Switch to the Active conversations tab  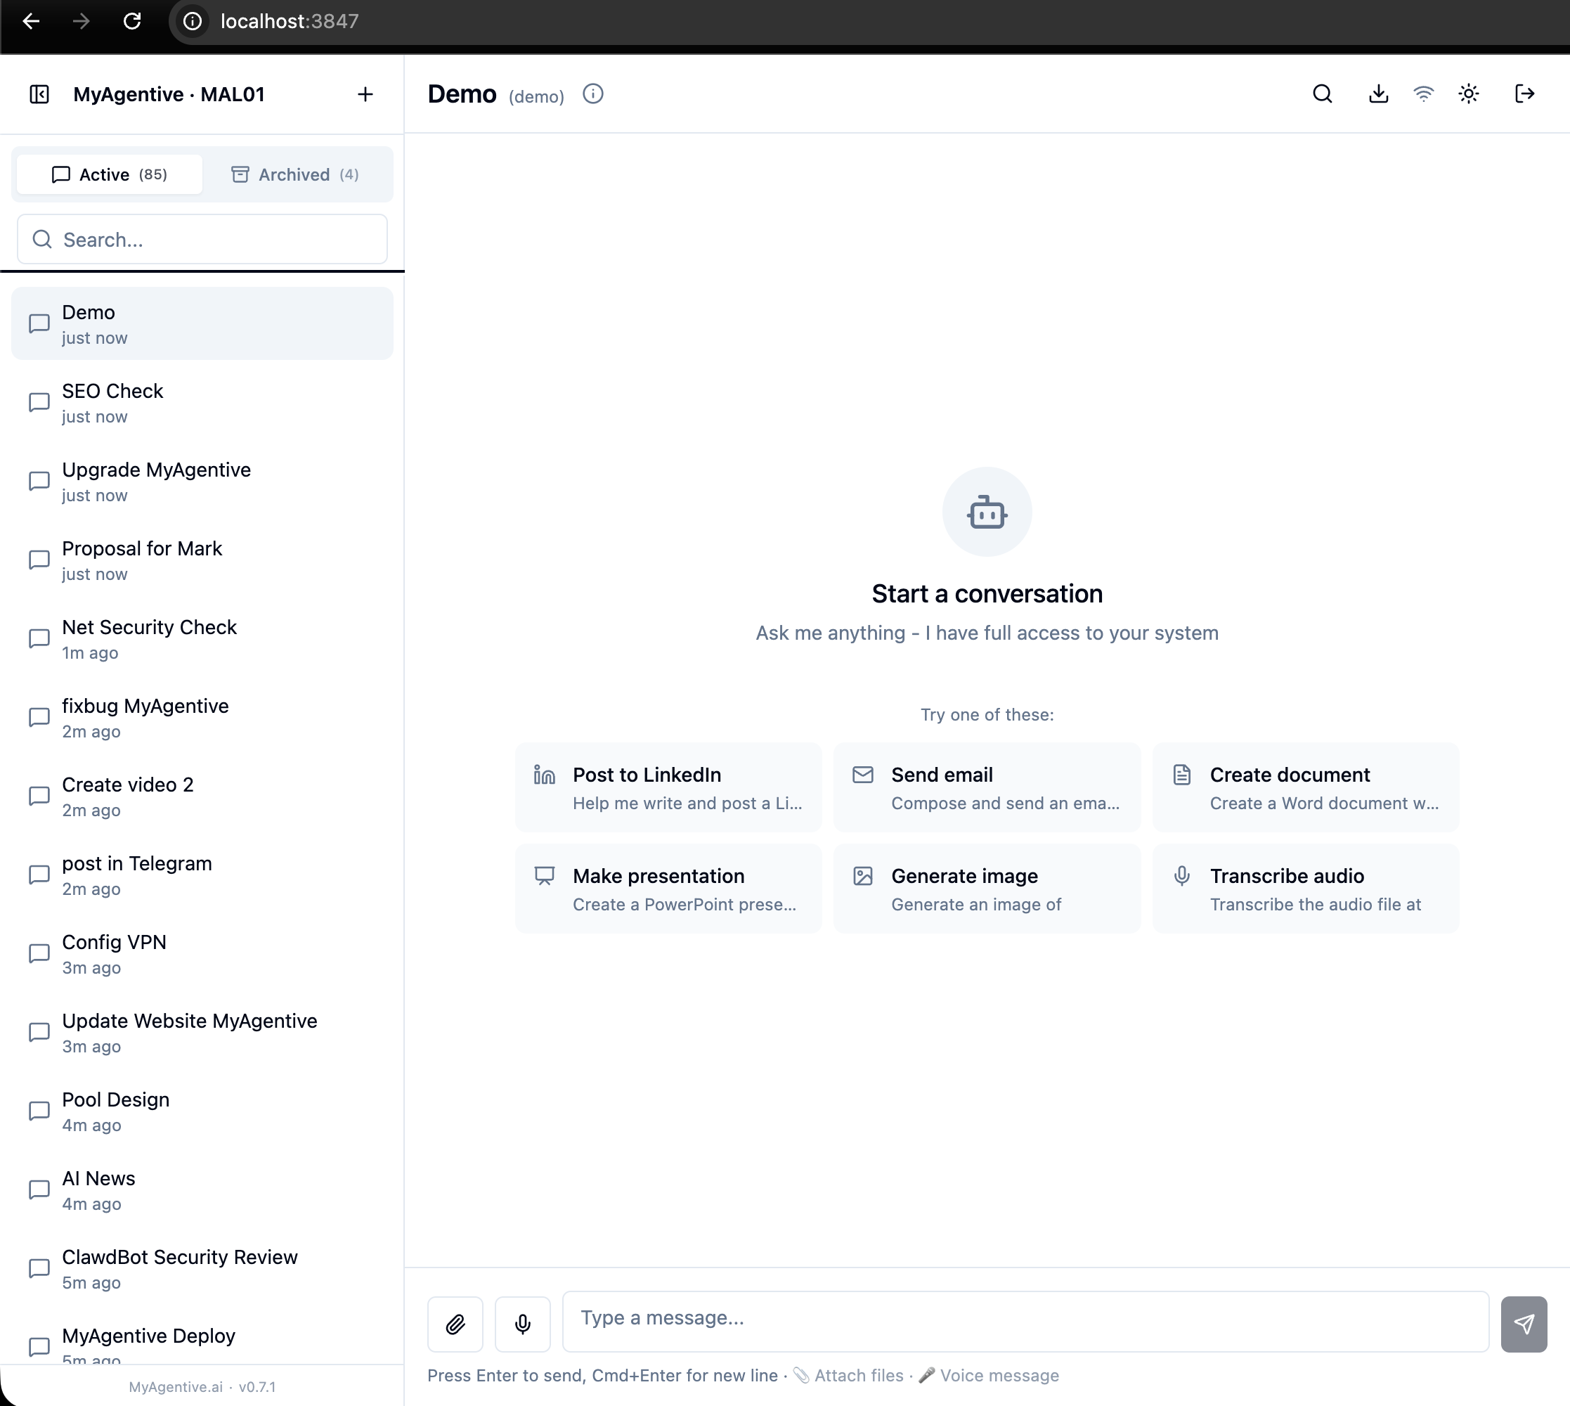109,174
